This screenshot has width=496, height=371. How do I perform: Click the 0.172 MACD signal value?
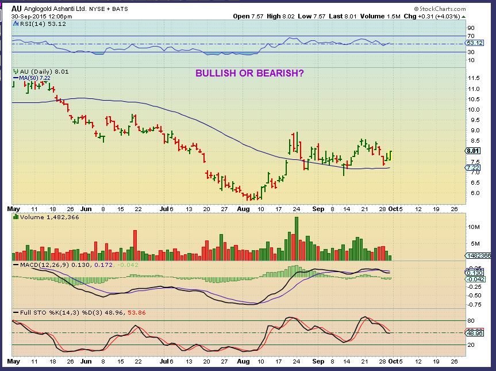[103, 265]
